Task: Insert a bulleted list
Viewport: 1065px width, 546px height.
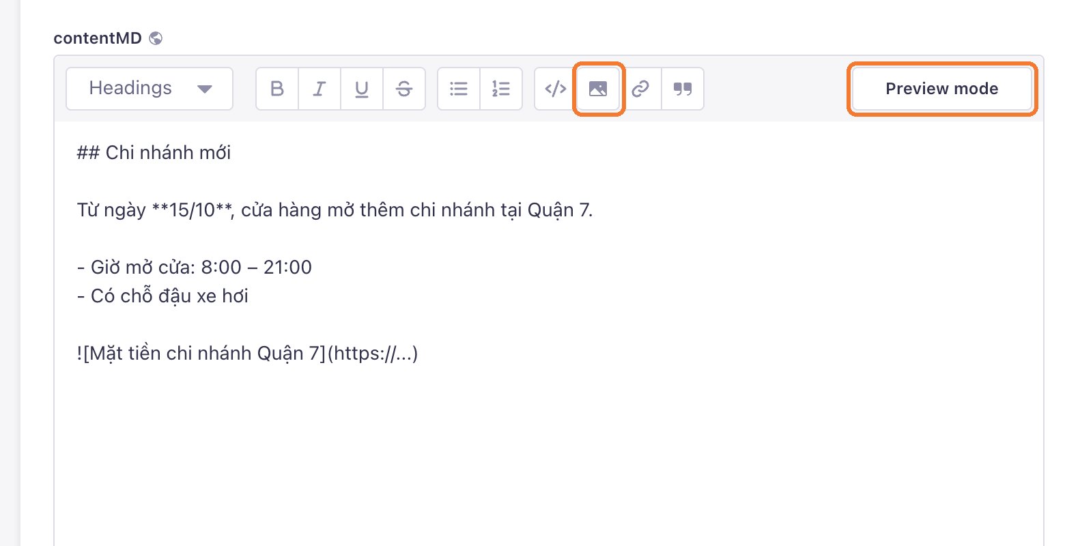Action: click(x=459, y=89)
